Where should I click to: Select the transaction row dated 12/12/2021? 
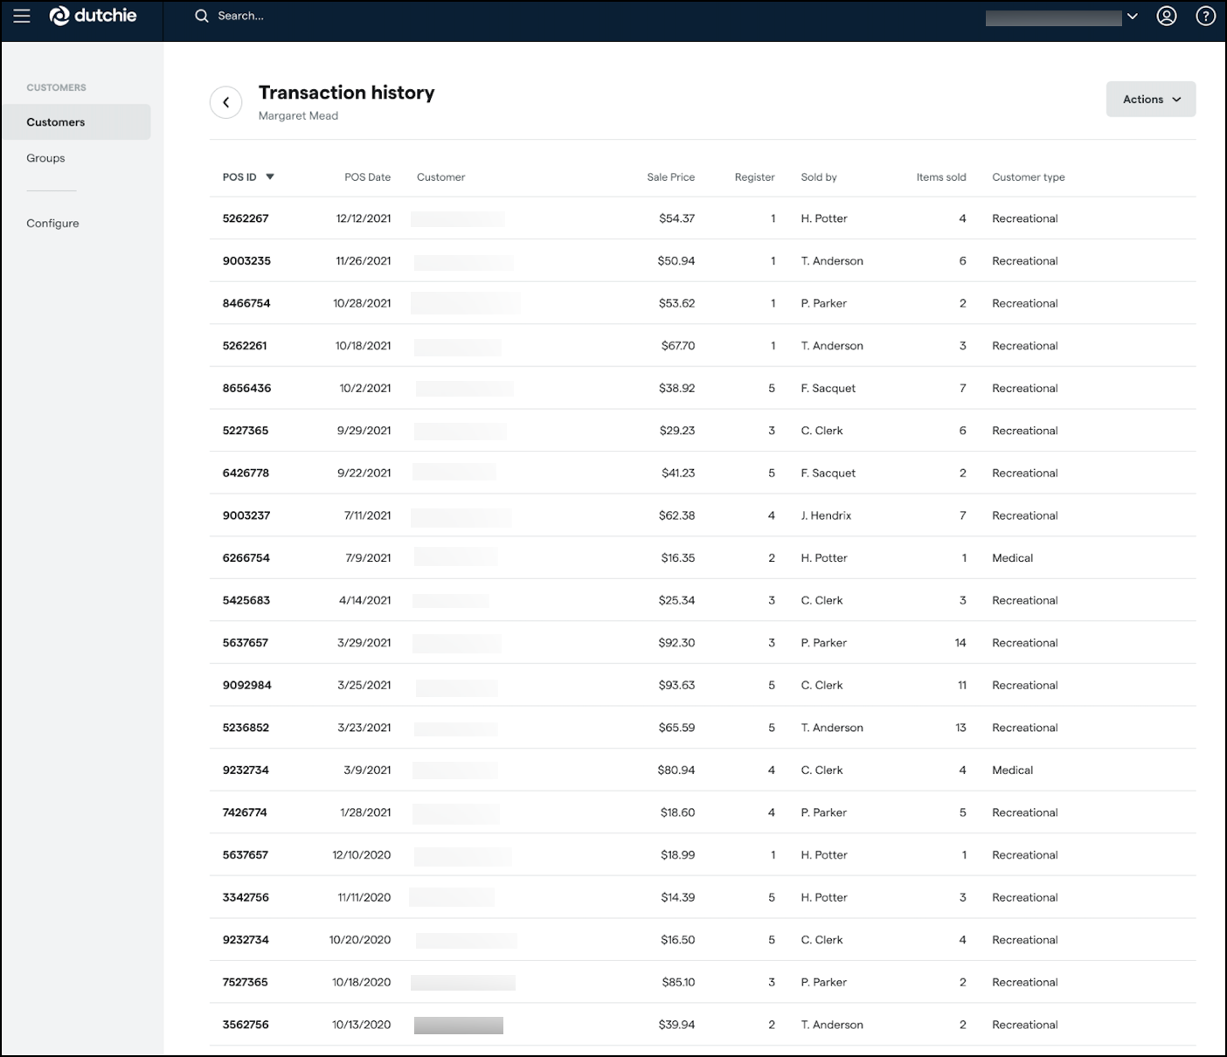[612, 218]
